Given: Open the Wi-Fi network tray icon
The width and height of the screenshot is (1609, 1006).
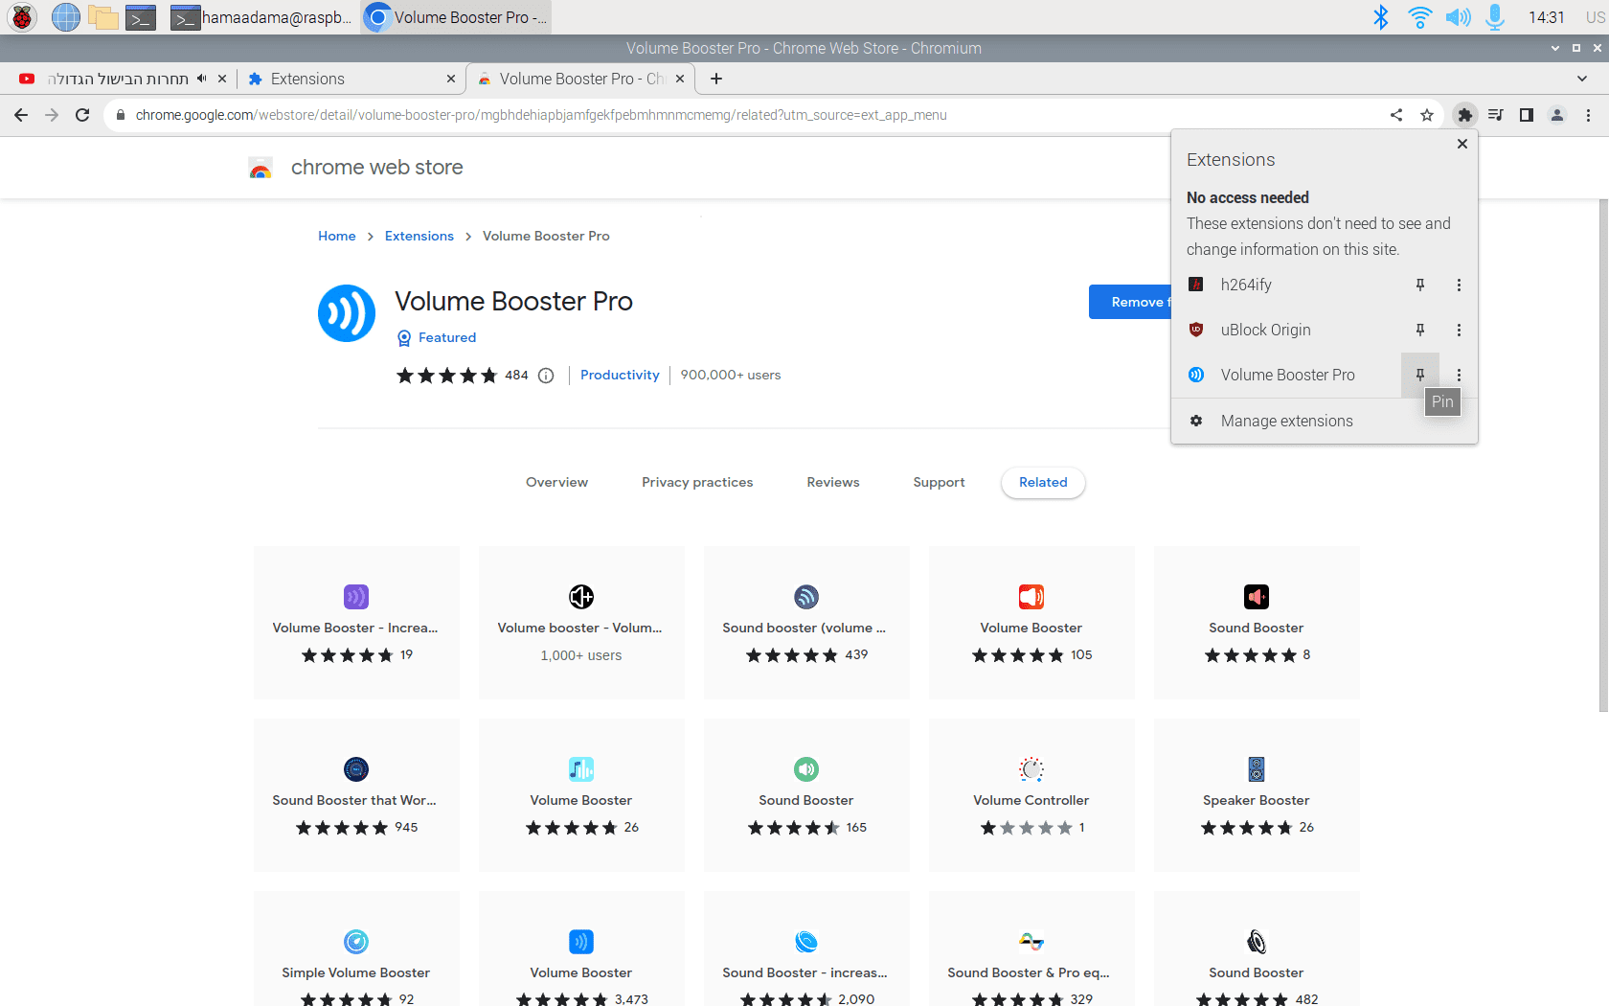Looking at the screenshot, I should pos(1419,16).
